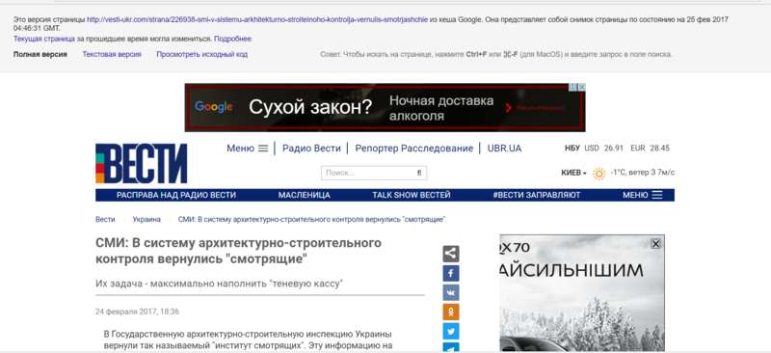Close the QX70 ad with X
Viewport: 771px width, 353px height.
(x=655, y=244)
